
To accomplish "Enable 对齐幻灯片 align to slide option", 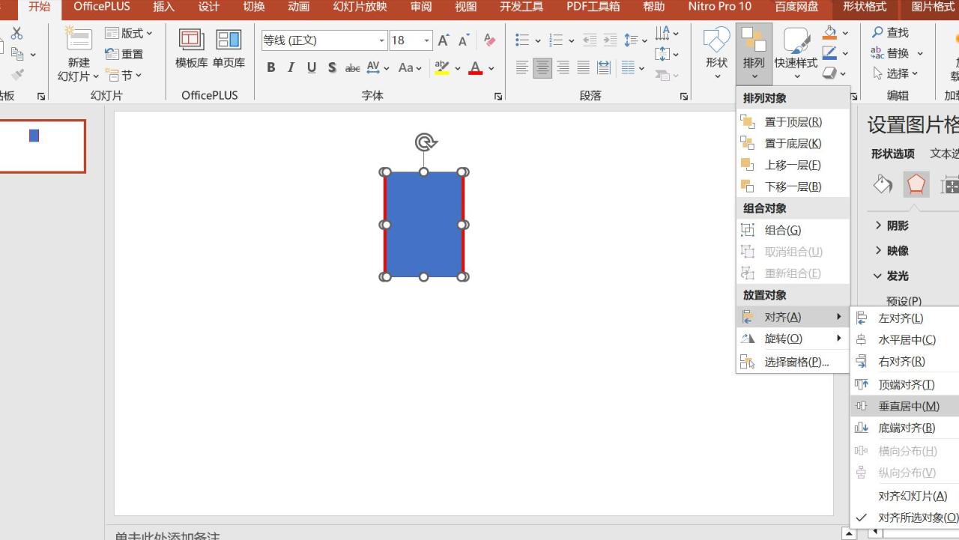I will click(x=913, y=496).
